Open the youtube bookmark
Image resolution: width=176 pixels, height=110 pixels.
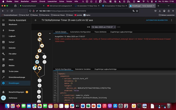click(x=78, y=15)
